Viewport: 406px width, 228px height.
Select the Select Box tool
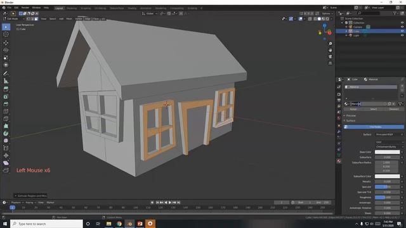pyautogui.click(x=6, y=27)
